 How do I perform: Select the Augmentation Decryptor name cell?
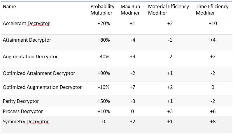point(30,57)
